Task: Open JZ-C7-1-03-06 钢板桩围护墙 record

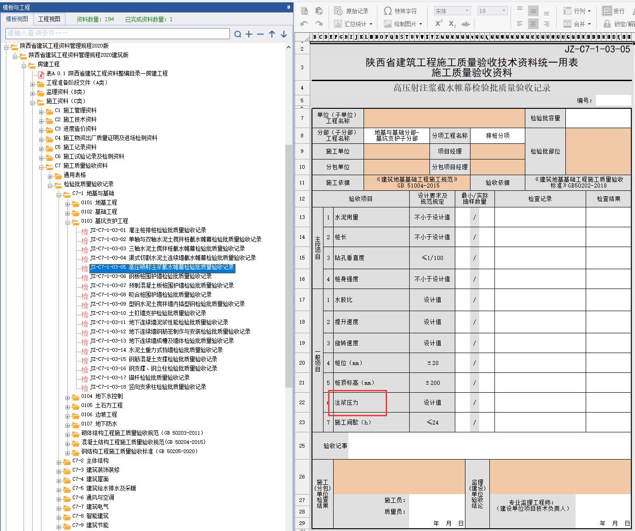Action: [x=151, y=276]
